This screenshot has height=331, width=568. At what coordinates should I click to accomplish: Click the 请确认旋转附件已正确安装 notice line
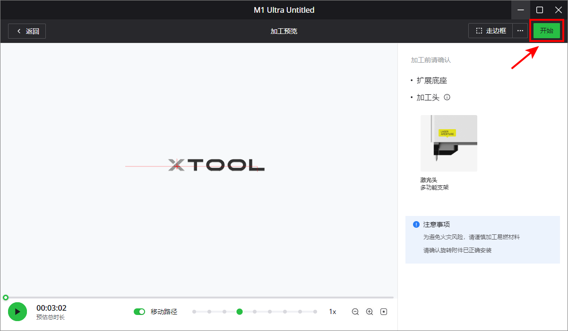457,250
